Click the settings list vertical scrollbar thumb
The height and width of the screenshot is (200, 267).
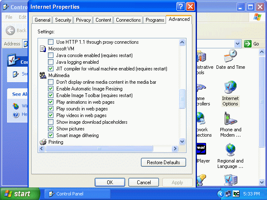click(x=182, y=99)
